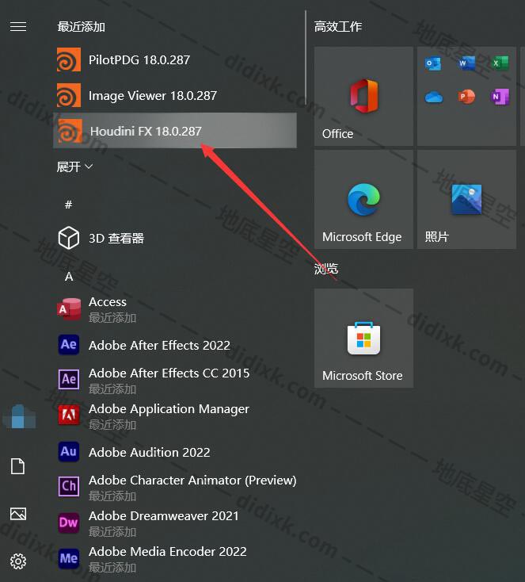Click the A letter index header
Image resolution: width=525 pixels, height=582 pixels.
point(69,277)
